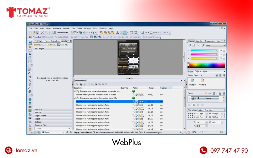Select the Artistic Text tool (A icon)
Screen dimensions: 253x158
(x=30, y=77)
